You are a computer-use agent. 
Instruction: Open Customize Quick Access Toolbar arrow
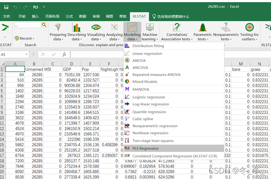44,7
